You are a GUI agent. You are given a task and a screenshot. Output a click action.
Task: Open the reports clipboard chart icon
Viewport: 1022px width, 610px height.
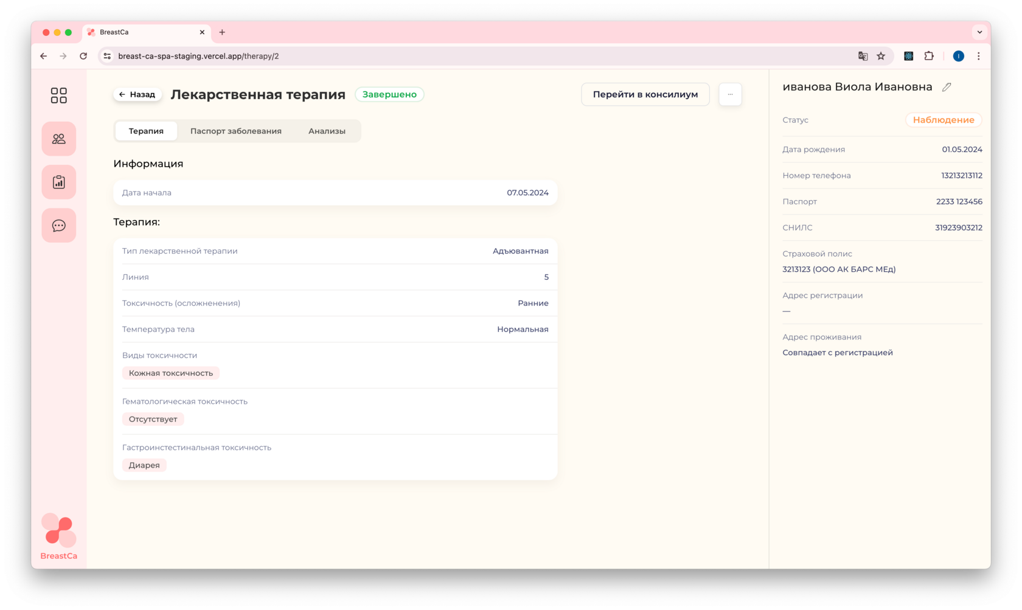(58, 182)
